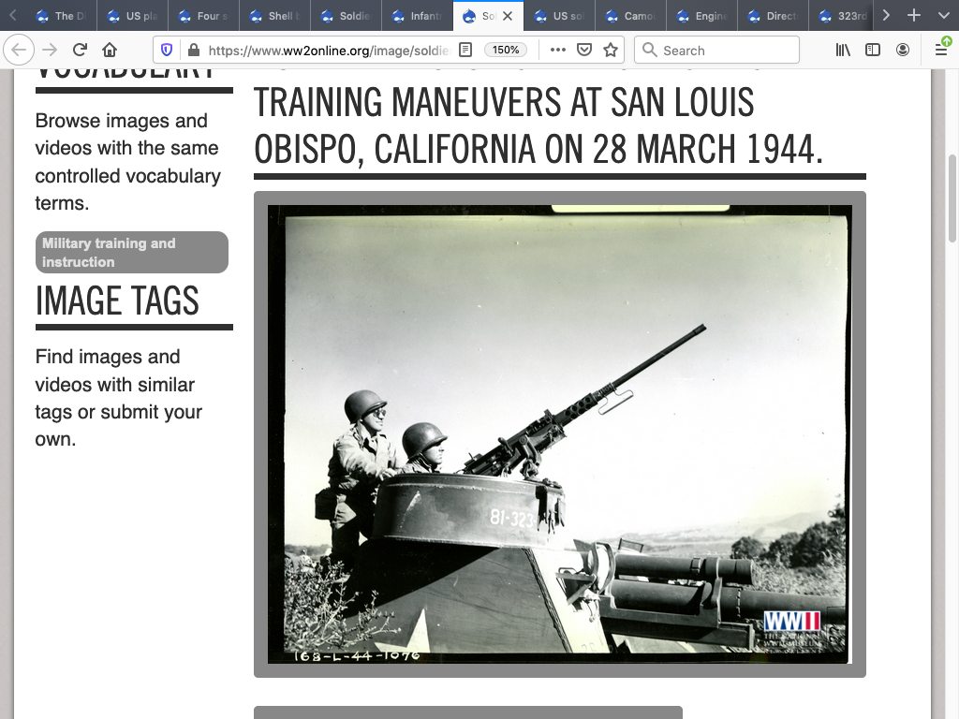Open tracking protection shield info

pyautogui.click(x=167, y=50)
